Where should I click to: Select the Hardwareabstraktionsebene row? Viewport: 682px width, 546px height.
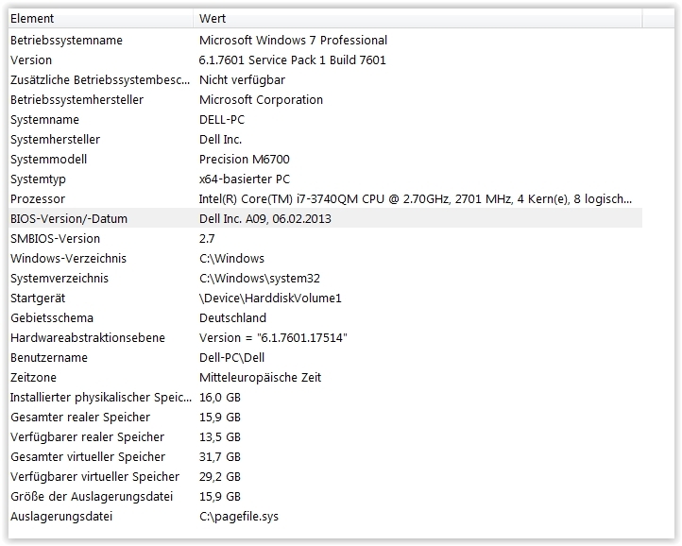[325, 338]
